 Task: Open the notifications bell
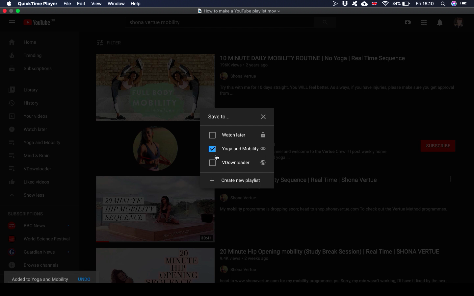coord(440,22)
